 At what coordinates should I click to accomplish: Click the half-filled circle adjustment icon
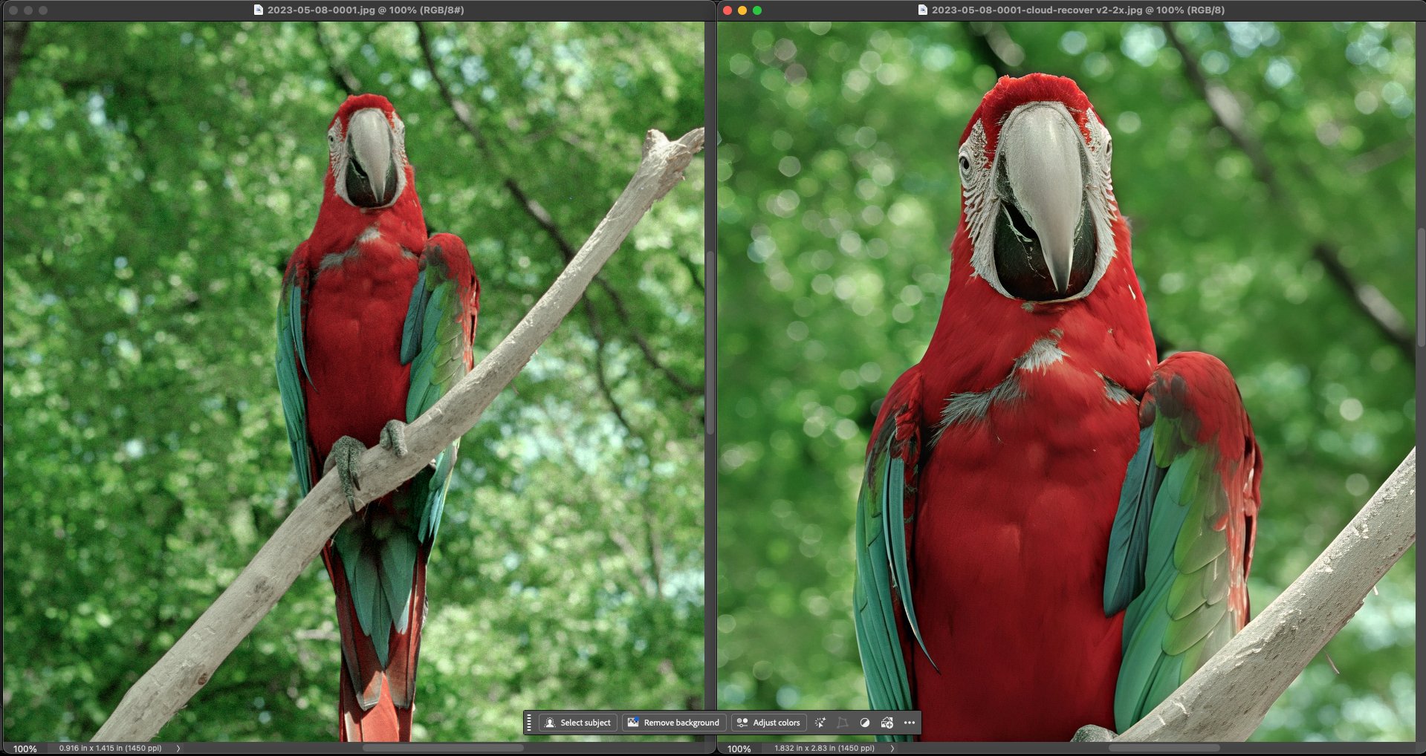click(864, 723)
